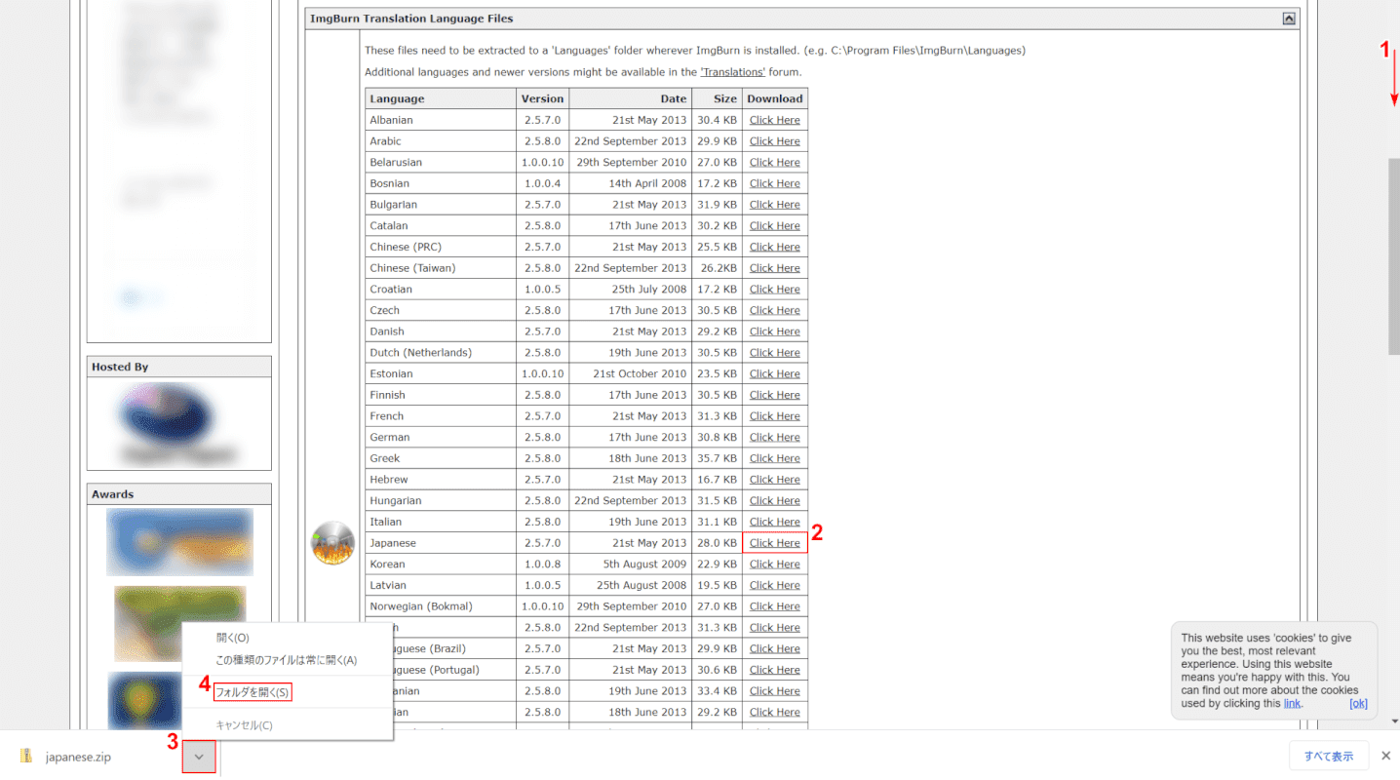Click the scrollbar down arrow
1400x780 pixels.
(x=1393, y=722)
